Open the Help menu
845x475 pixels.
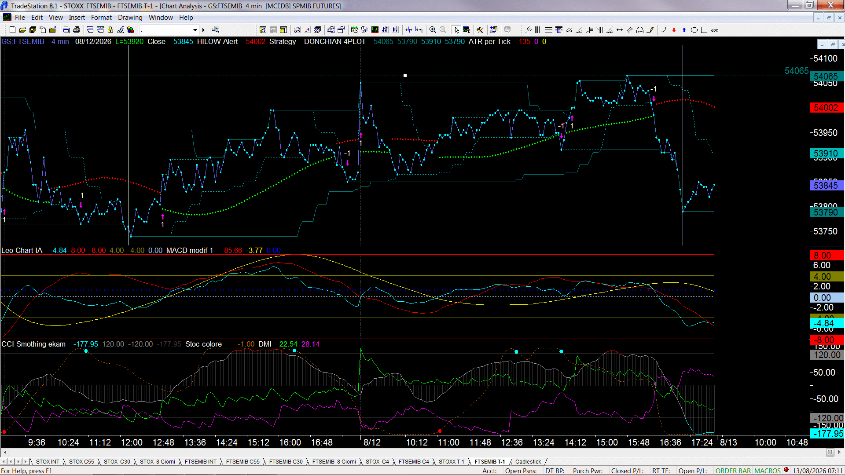click(x=186, y=18)
